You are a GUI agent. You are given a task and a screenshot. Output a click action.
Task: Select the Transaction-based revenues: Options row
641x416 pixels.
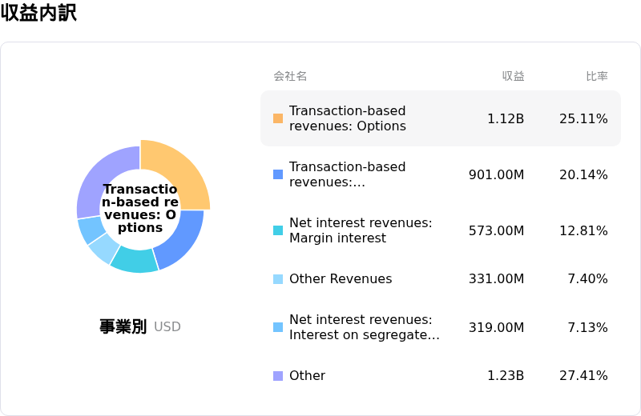pyautogui.click(x=441, y=118)
